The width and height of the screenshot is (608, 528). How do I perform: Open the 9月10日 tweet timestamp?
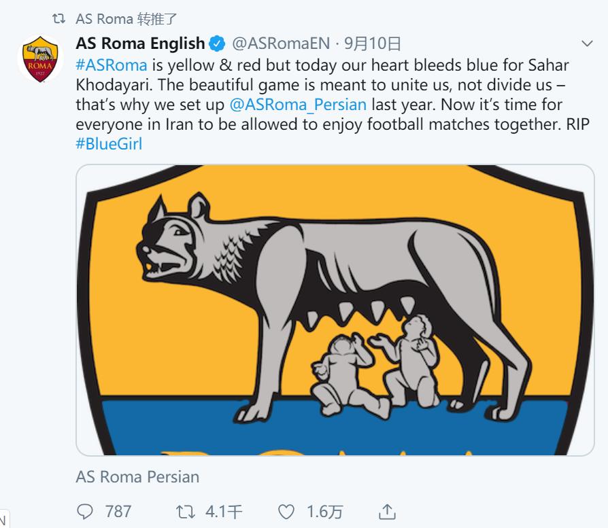373,44
